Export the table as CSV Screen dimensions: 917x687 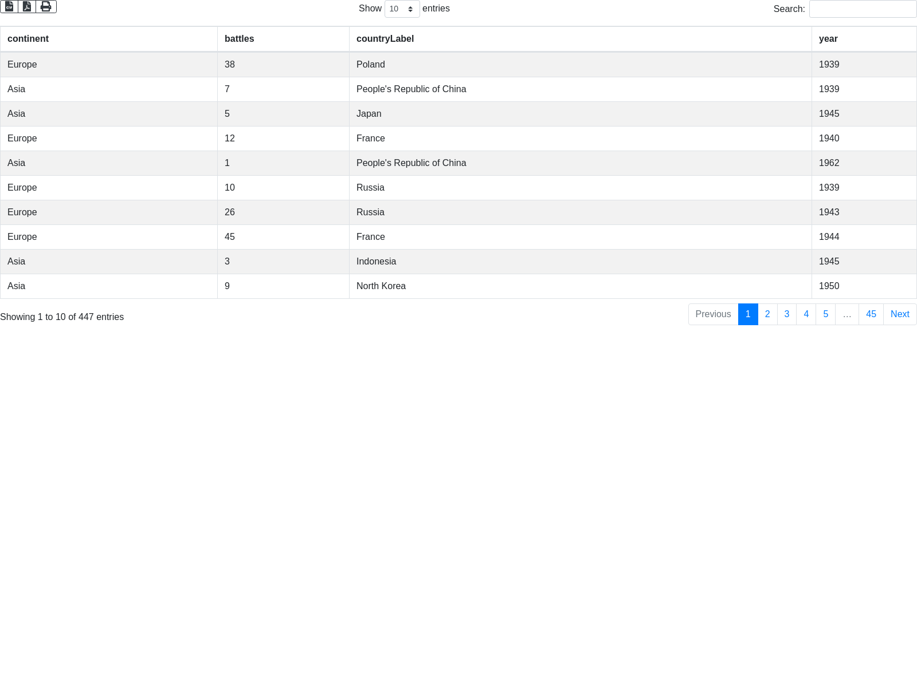(9, 7)
